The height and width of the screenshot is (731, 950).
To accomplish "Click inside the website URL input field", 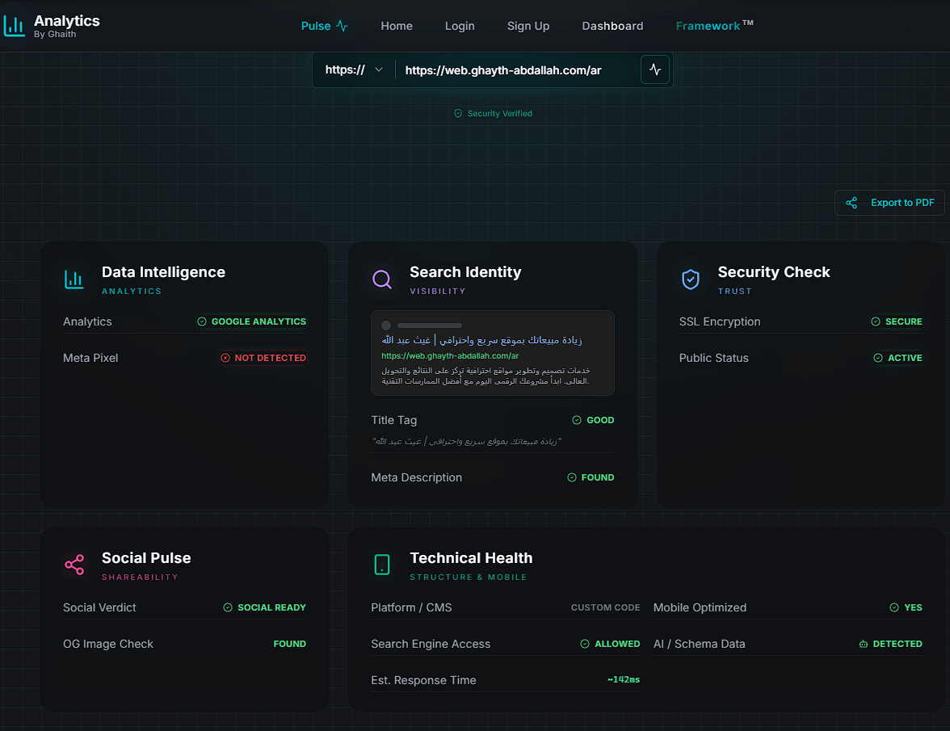I will (x=517, y=70).
